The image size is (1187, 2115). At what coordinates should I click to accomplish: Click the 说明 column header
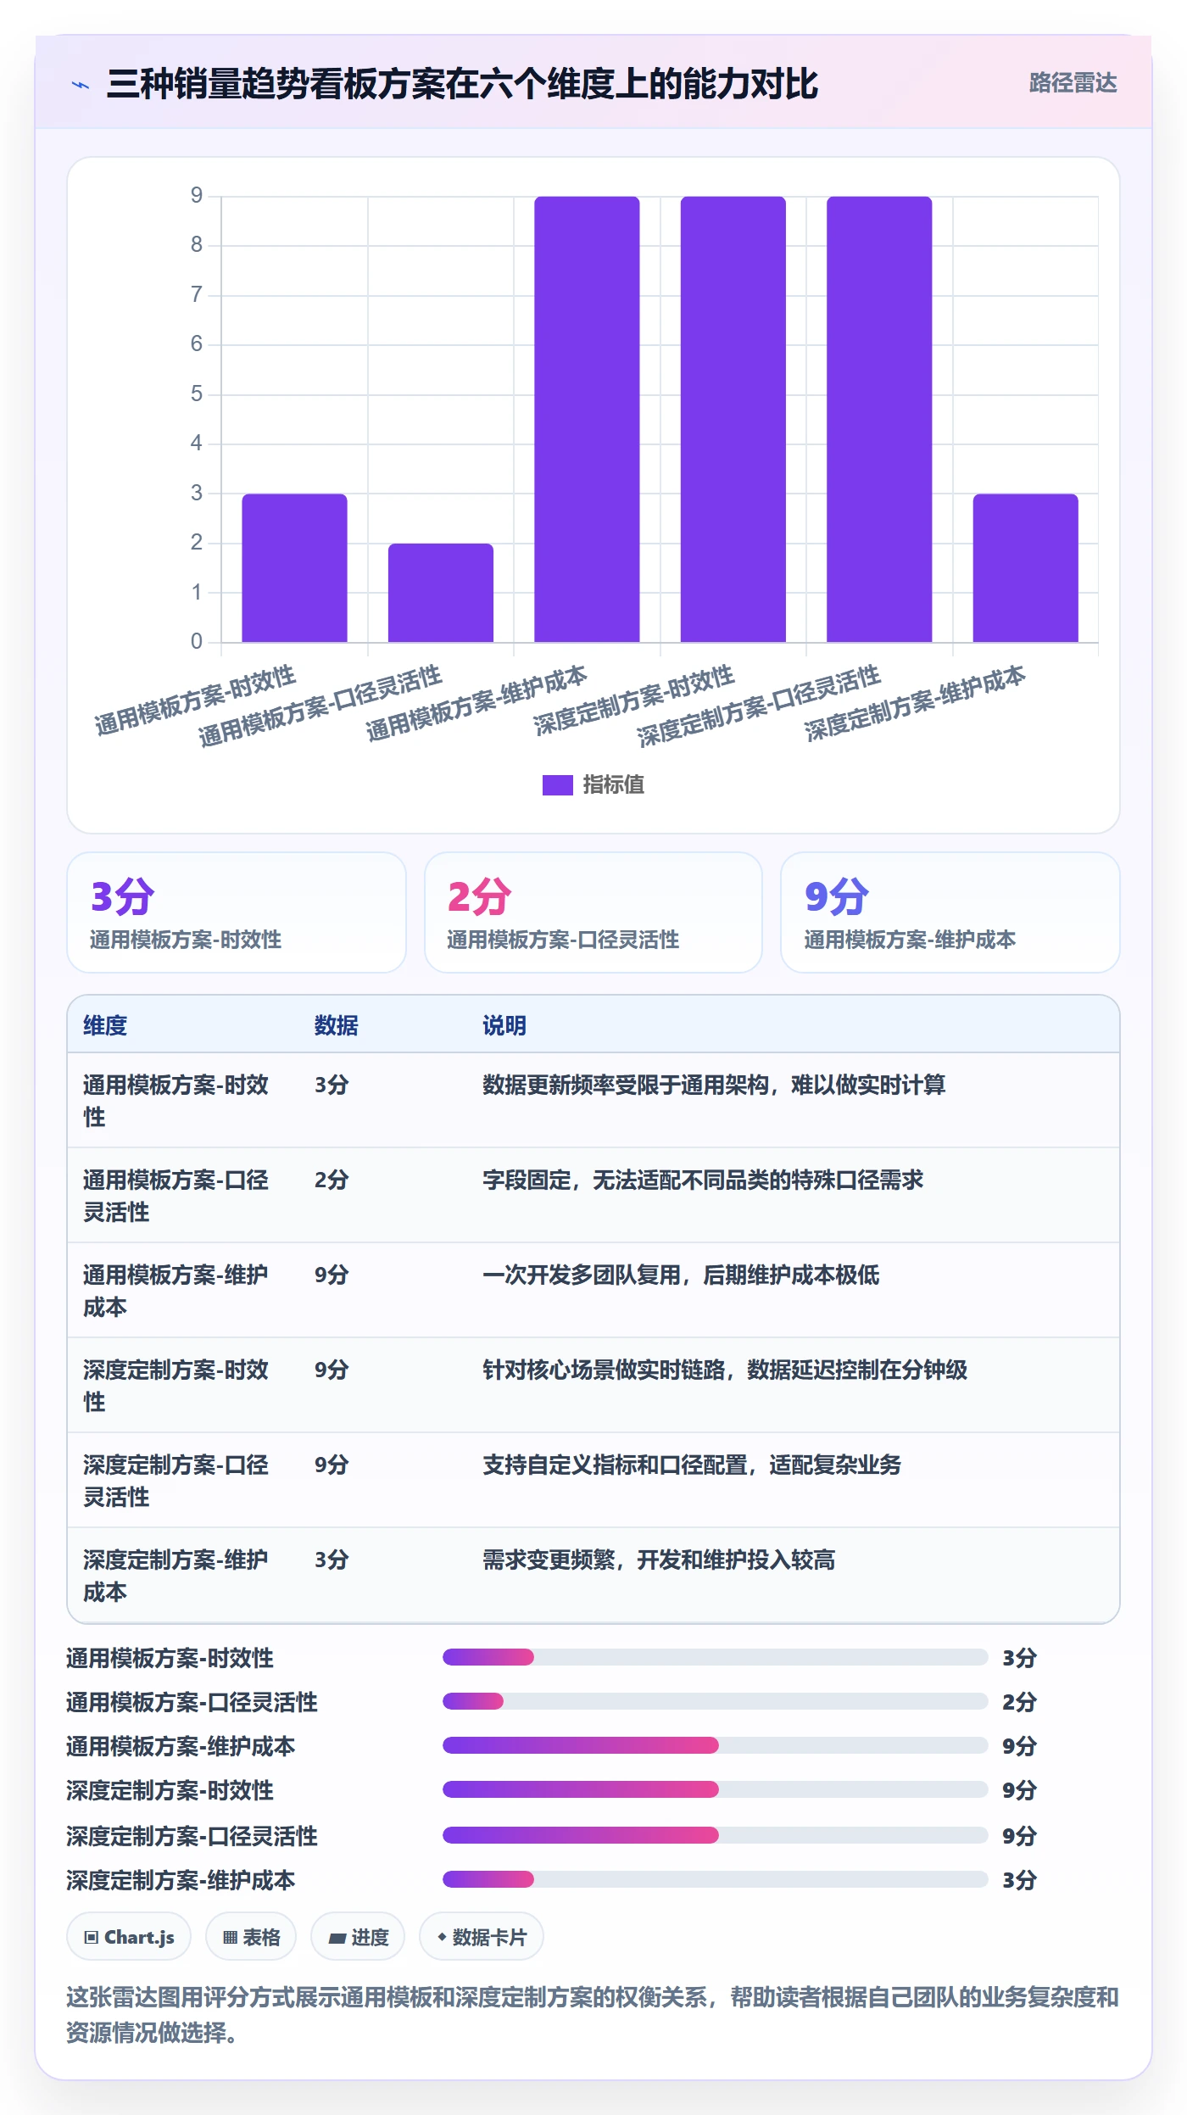[x=504, y=1025]
